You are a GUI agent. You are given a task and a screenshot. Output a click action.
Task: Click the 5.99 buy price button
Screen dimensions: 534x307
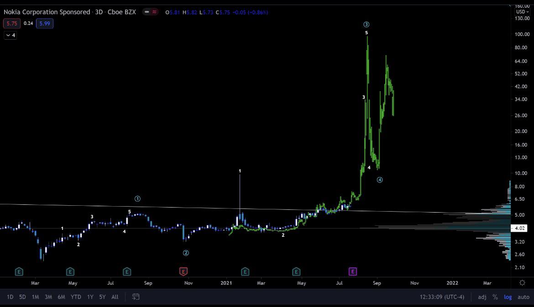[44, 23]
